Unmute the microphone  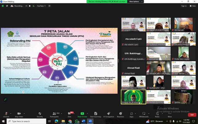pyautogui.click(x=6, y=114)
